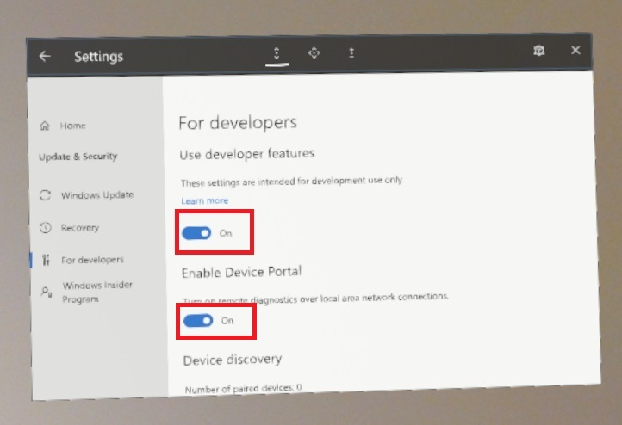Open the Learn more link
622x425 pixels.
pos(205,200)
